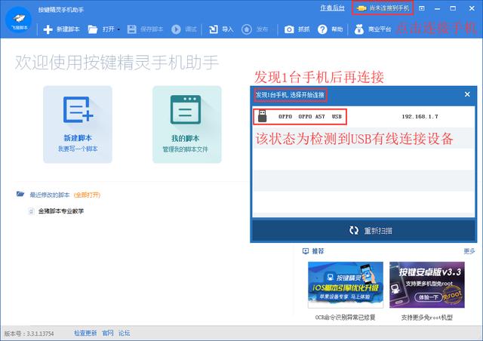483x341 pixels.
Task: Open the 新建脚本 large card
Action: (78, 124)
